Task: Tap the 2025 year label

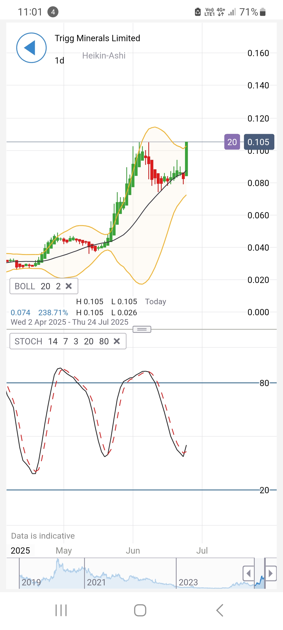Action: pyautogui.click(x=20, y=550)
